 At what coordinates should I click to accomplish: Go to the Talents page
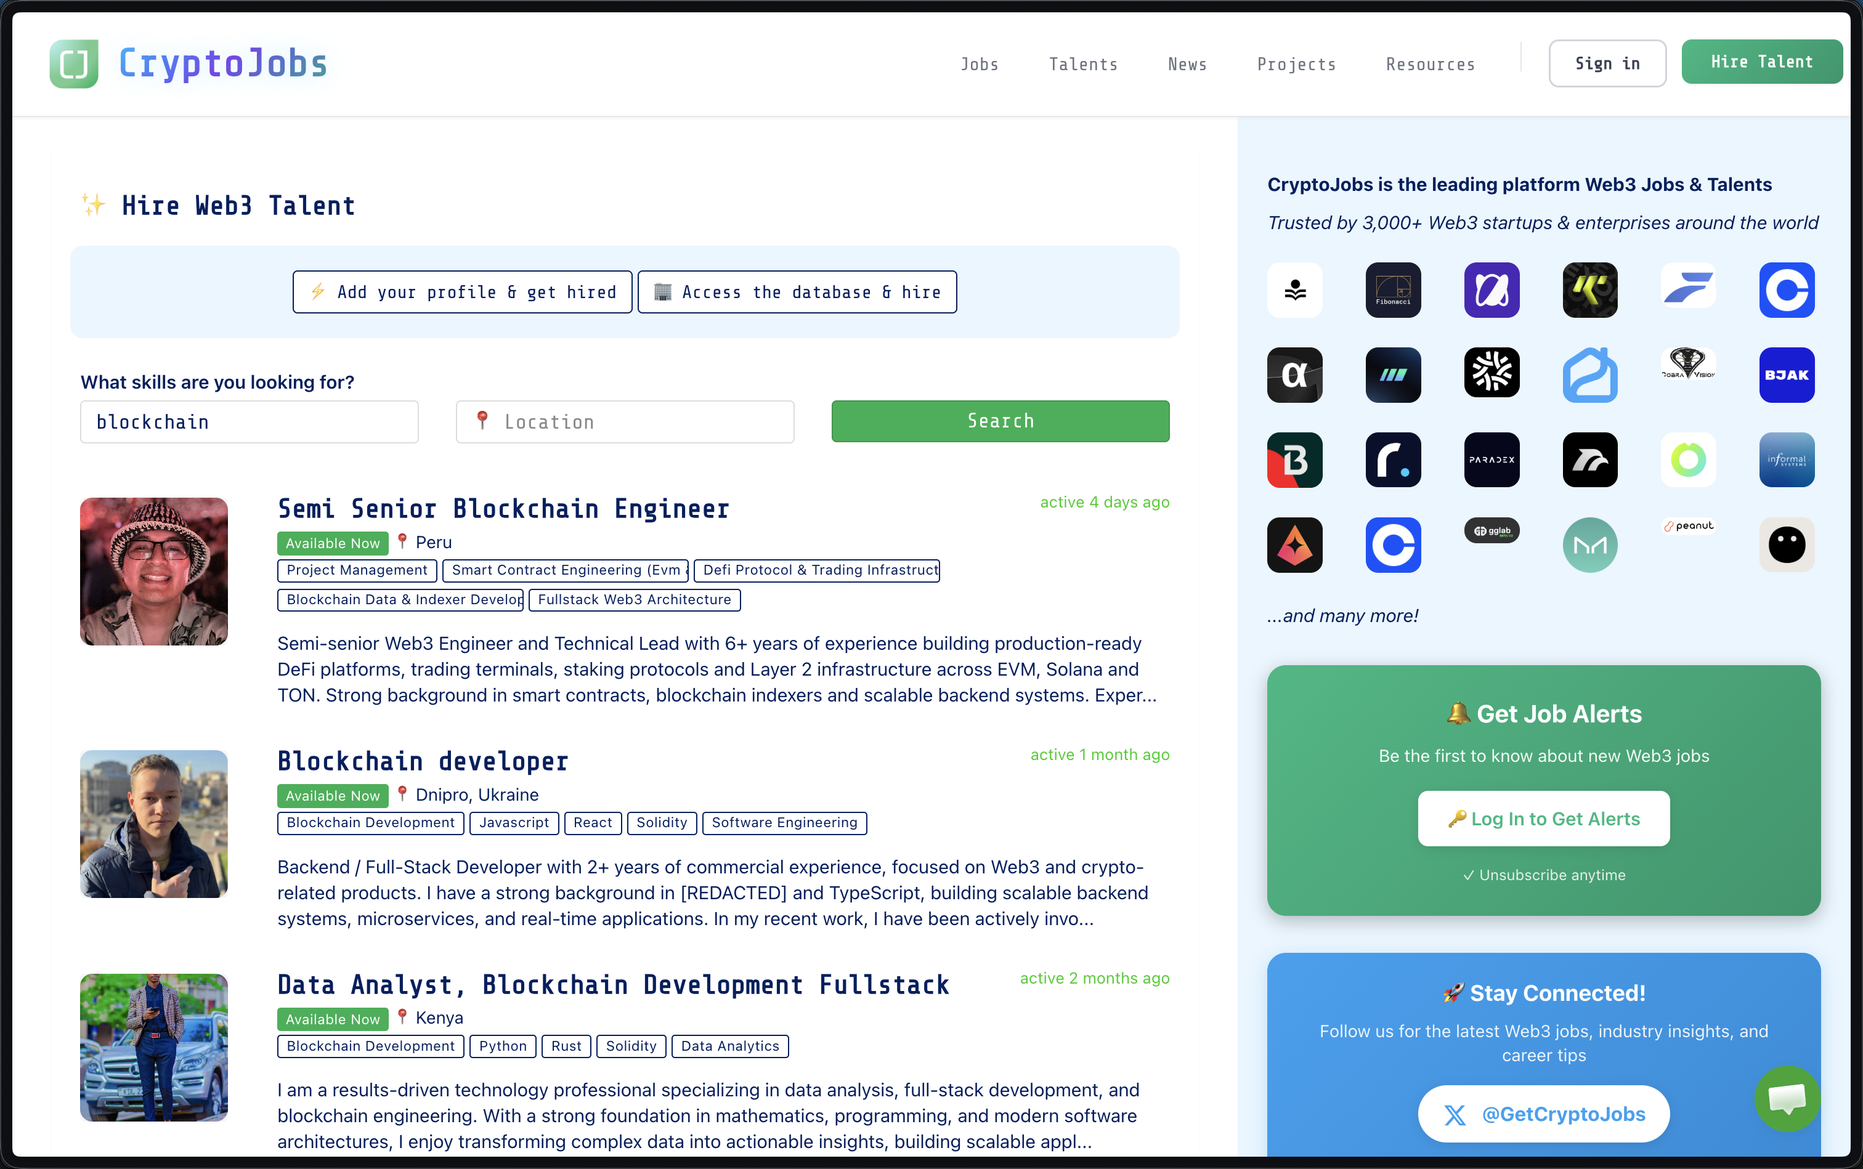(1082, 64)
